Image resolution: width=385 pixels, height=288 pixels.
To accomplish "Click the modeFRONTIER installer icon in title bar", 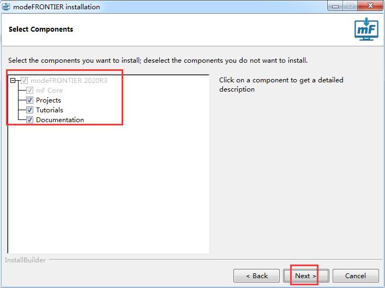I will click(x=7, y=7).
